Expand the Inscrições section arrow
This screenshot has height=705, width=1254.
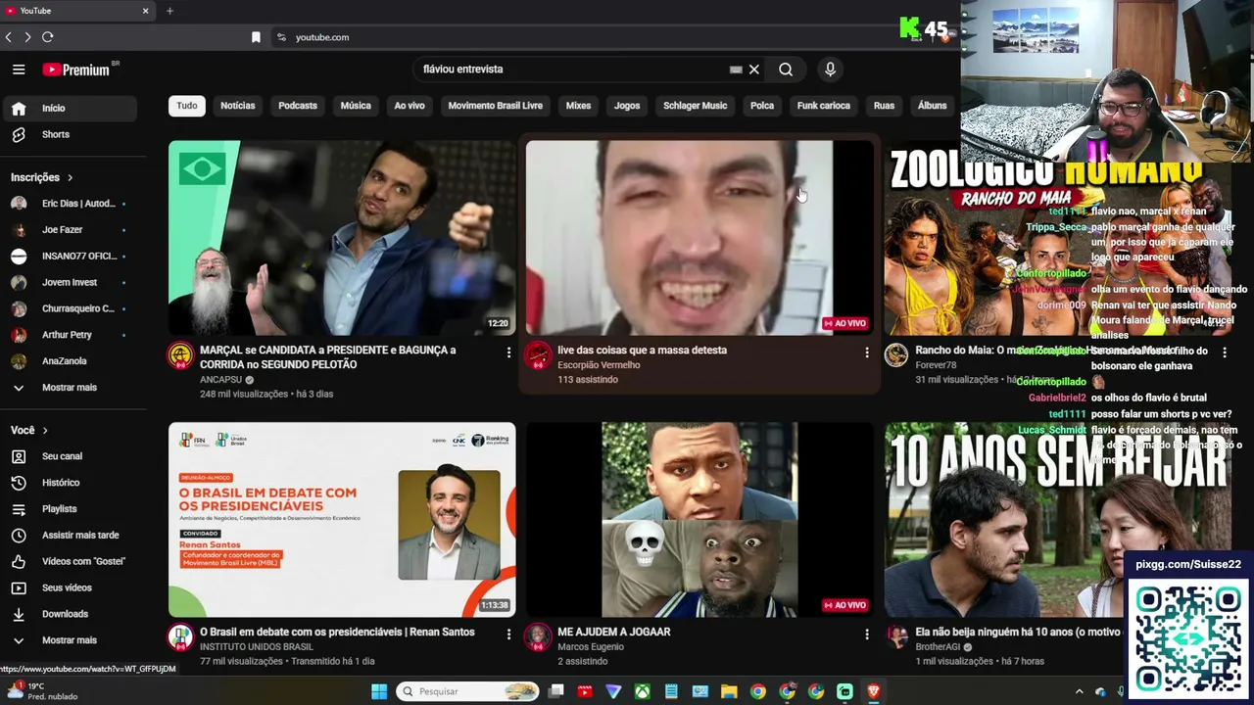pyautogui.click(x=70, y=177)
